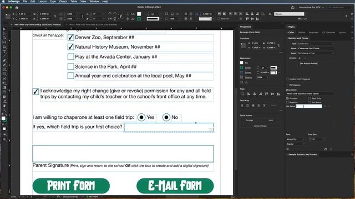
Task: Select the Selection tool arrow in toolbox
Action: [4, 29]
